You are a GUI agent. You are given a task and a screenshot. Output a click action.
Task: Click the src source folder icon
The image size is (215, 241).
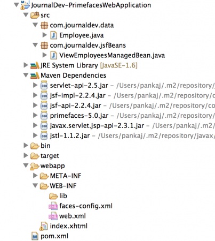click(35, 15)
